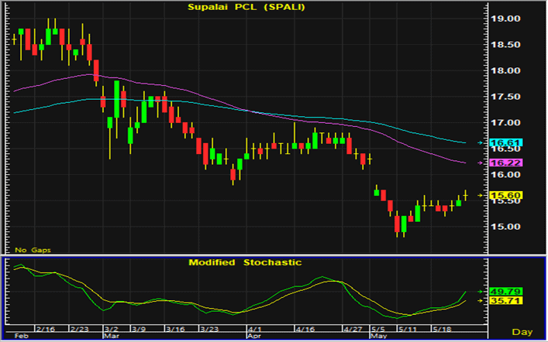The height and width of the screenshot is (342, 548).
Task: Click the 5/11 date marker
Action: (408, 329)
